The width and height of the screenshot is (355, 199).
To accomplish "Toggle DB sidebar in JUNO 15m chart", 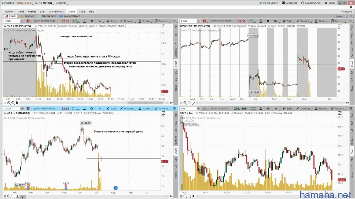I will tap(352, 72).
